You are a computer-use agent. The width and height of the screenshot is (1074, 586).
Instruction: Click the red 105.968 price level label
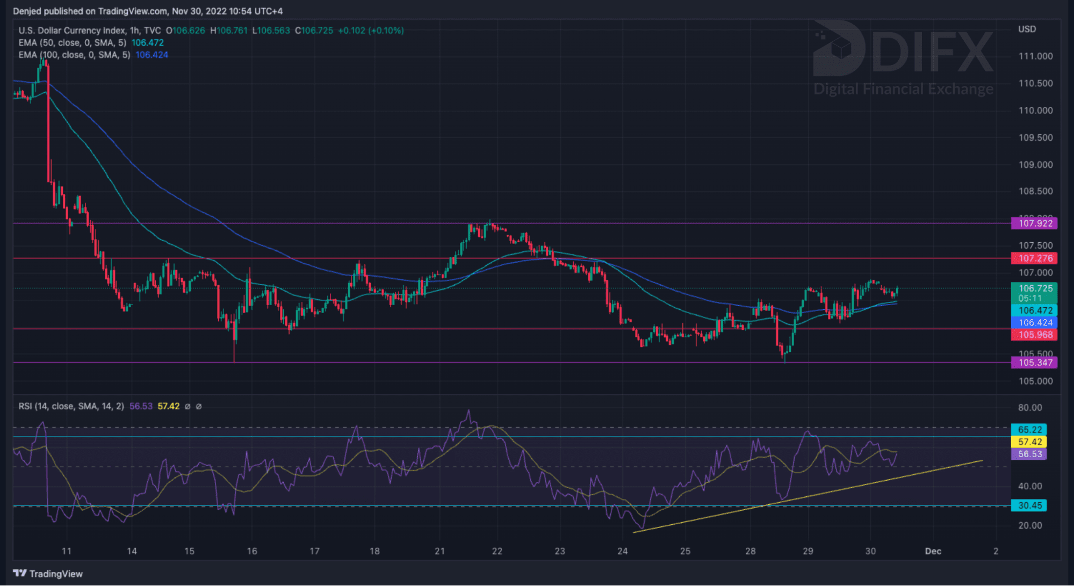pos(1034,335)
